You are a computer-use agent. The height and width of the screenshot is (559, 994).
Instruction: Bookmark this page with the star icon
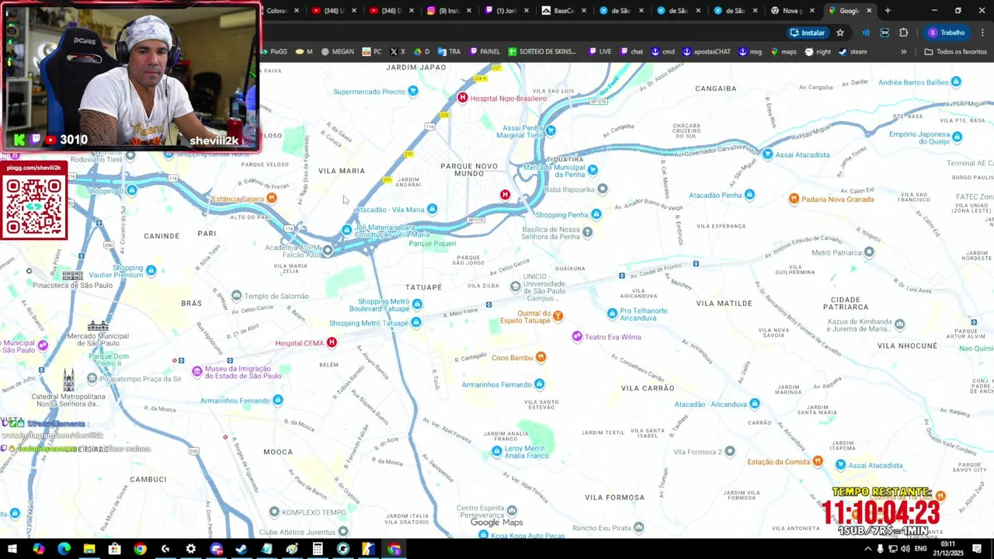[840, 33]
